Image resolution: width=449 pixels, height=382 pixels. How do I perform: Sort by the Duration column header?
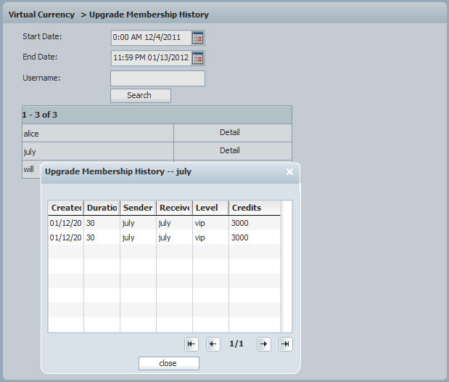pyautogui.click(x=102, y=208)
